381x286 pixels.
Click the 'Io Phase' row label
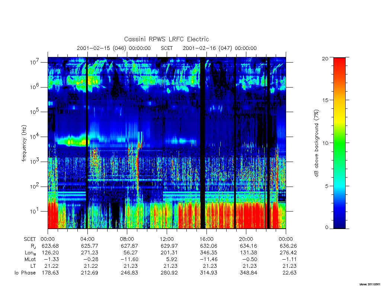pyautogui.click(x=25, y=273)
